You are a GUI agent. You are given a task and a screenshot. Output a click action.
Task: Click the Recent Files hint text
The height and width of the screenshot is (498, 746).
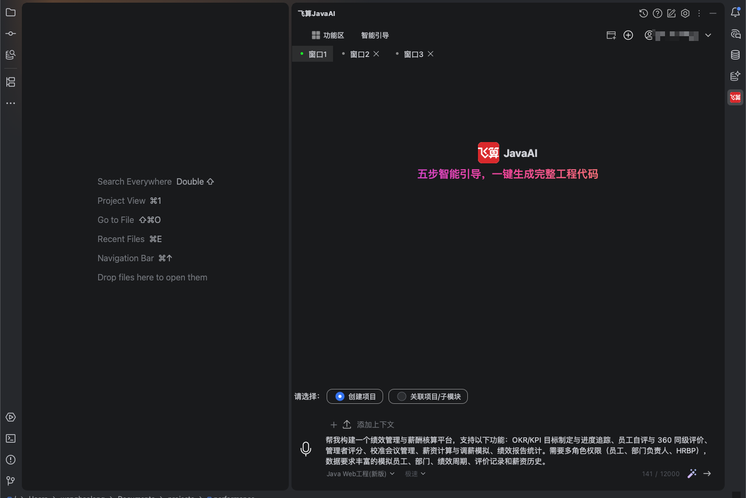pos(121,239)
